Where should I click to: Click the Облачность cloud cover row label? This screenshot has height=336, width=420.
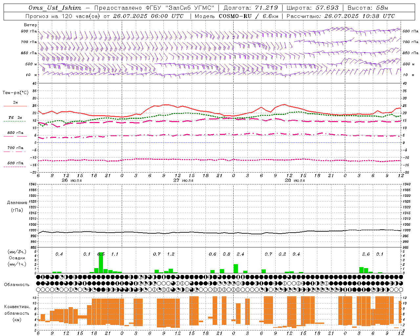17,284
